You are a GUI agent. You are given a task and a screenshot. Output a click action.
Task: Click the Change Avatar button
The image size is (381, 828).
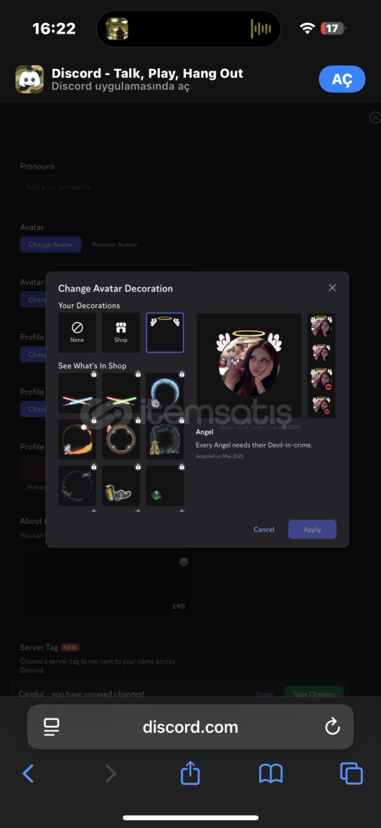coord(50,245)
